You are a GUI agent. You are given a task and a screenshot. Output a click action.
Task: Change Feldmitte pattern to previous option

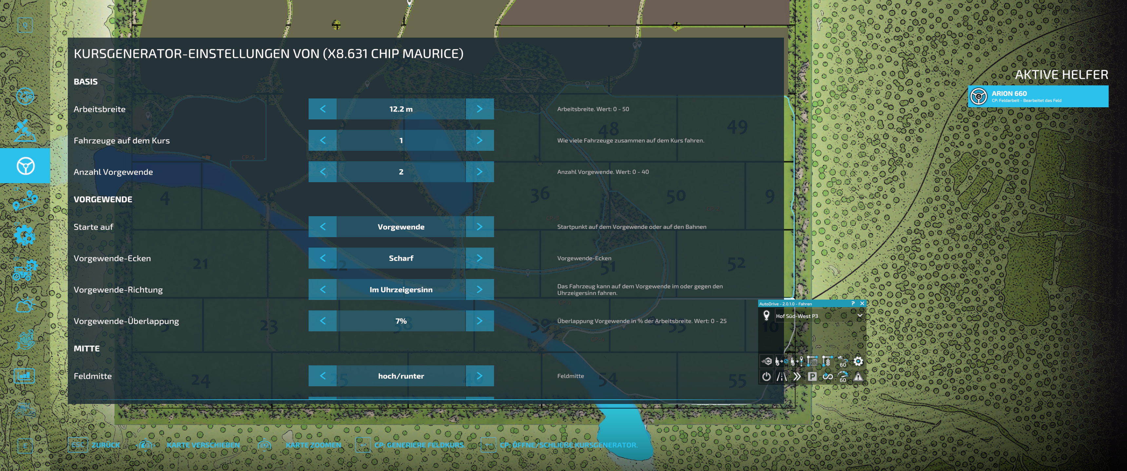coord(323,376)
